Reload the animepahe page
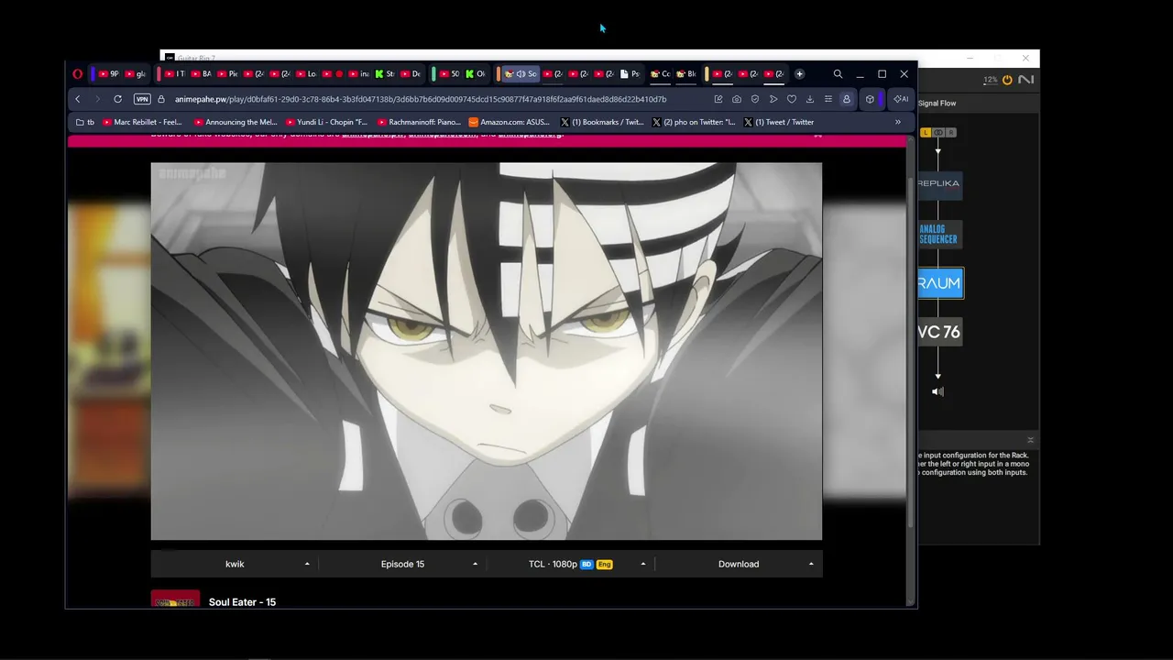The width and height of the screenshot is (1173, 660). click(x=117, y=99)
